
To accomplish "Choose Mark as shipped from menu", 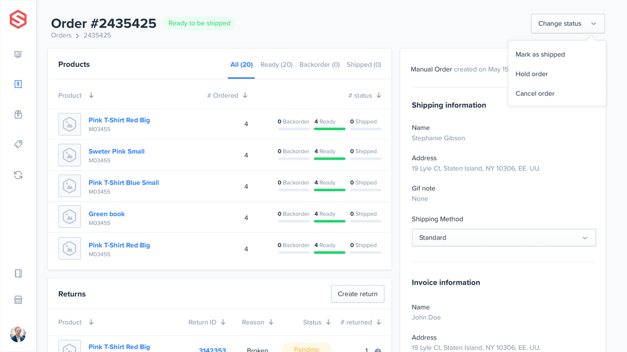I will tap(540, 54).
